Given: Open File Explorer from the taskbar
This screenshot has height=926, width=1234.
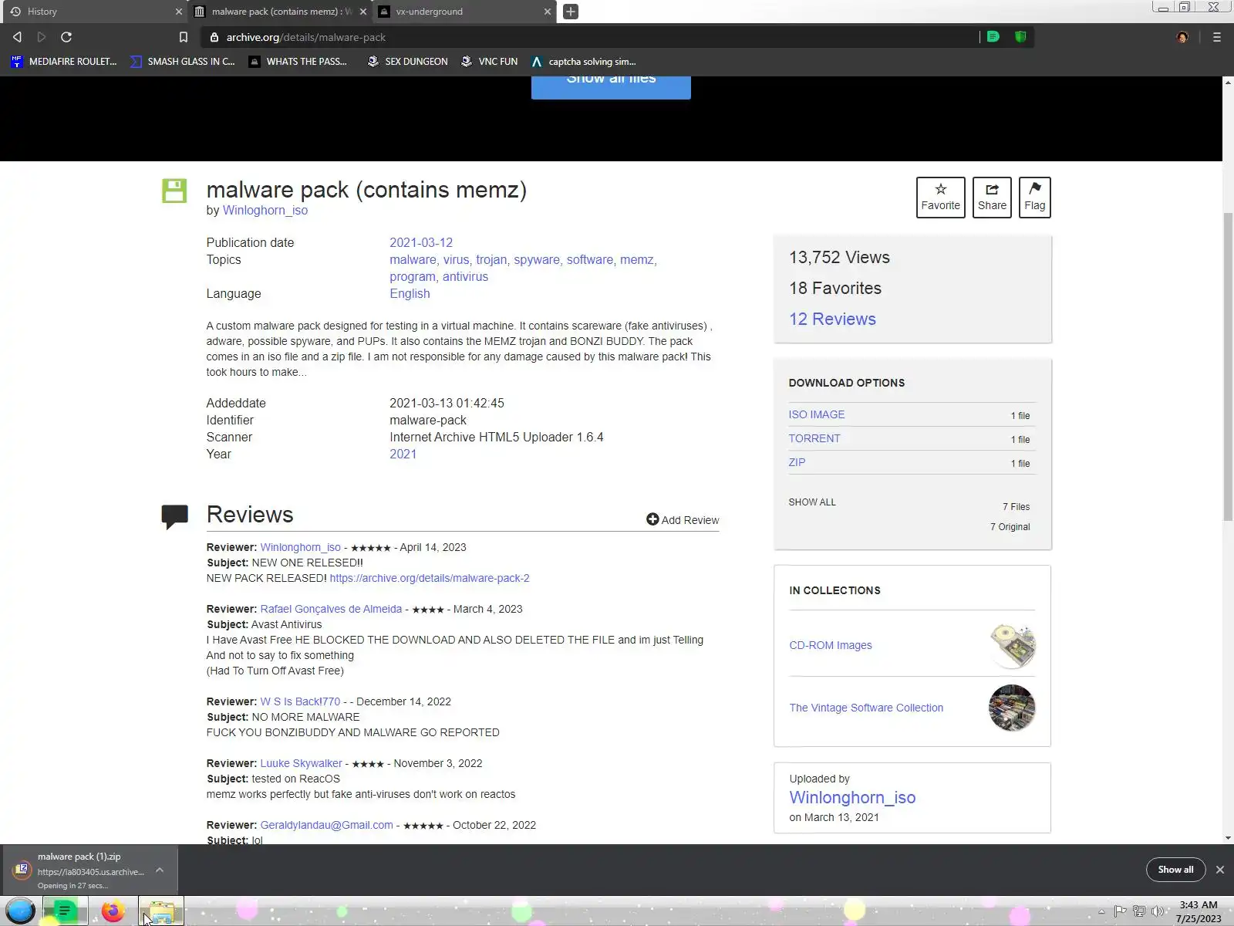Looking at the screenshot, I should click(x=161, y=911).
